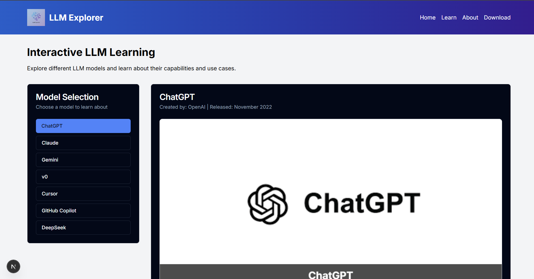Click the LLM Explorer logo image
Viewport: 534px width, 279px height.
click(36, 18)
